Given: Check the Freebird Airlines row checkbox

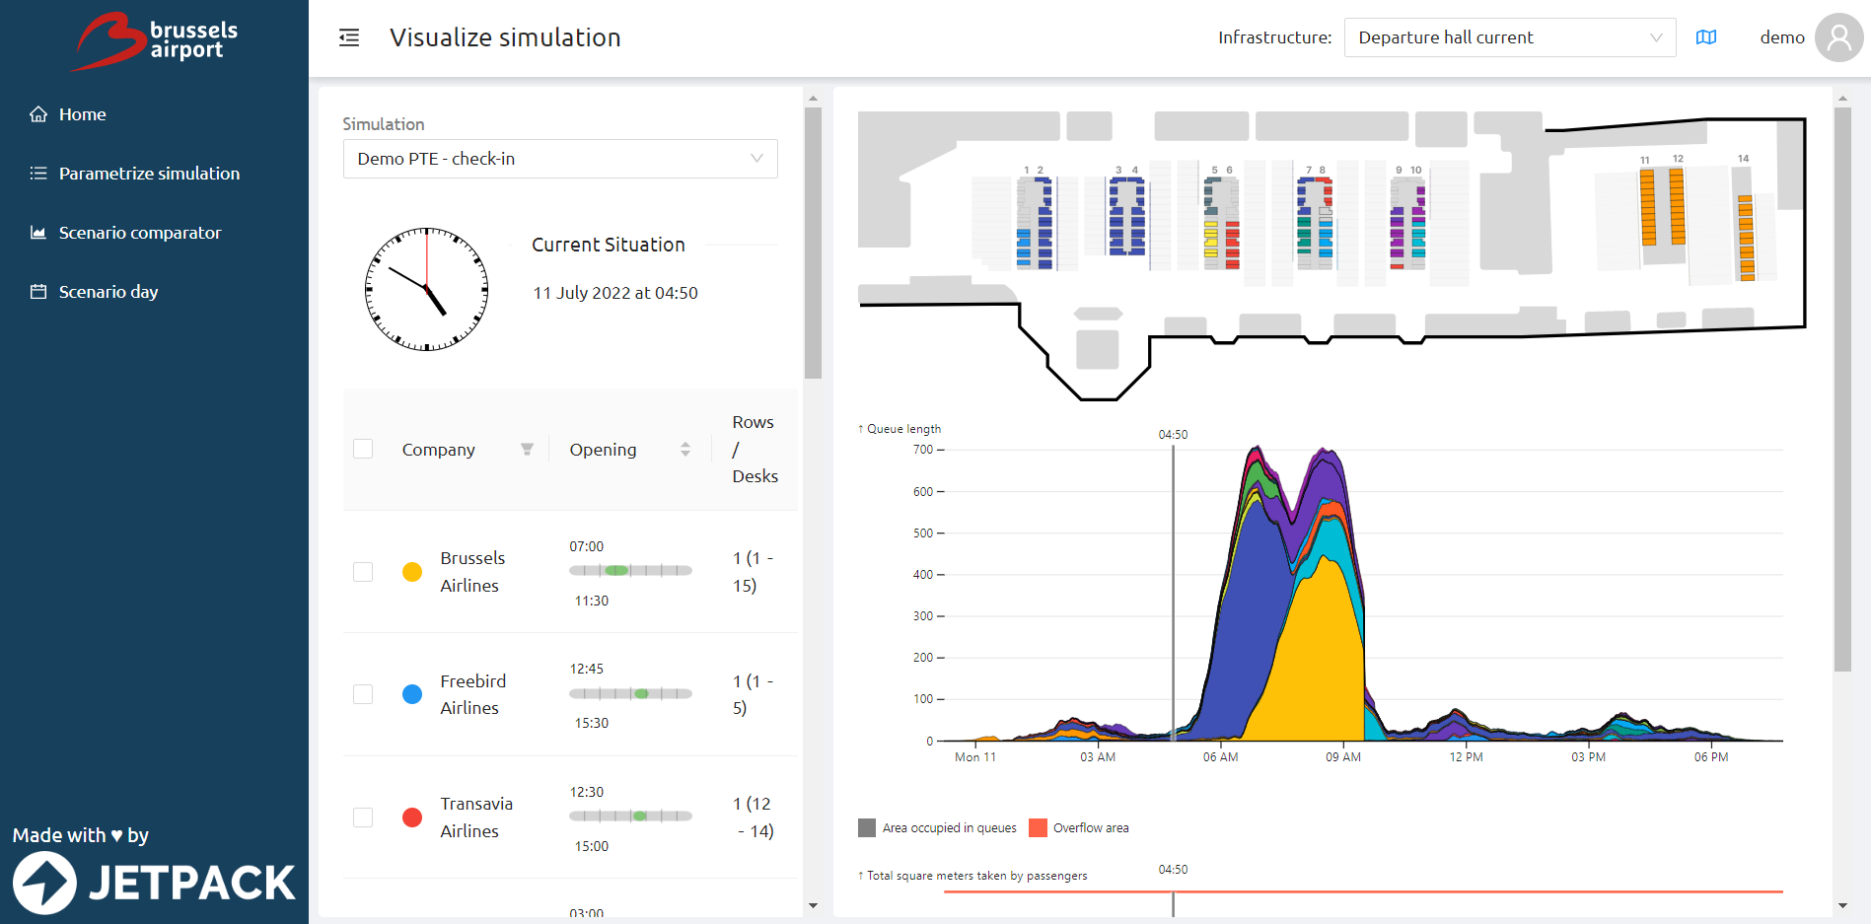Looking at the screenshot, I should pyautogui.click(x=363, y=694).
